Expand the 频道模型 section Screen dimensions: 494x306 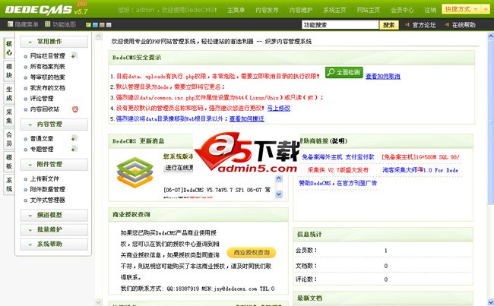point(54,216)
